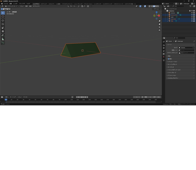
Task: Select the Rotate tool
Action: click(x=3, y=24)
